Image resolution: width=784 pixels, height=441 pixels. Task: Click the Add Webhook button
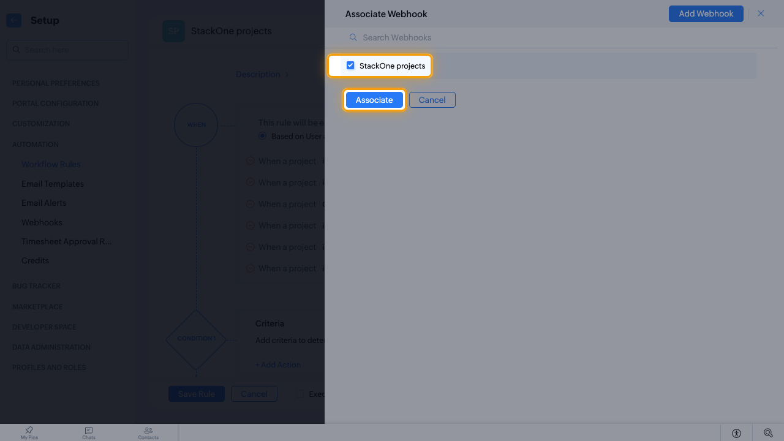point(706,13)
